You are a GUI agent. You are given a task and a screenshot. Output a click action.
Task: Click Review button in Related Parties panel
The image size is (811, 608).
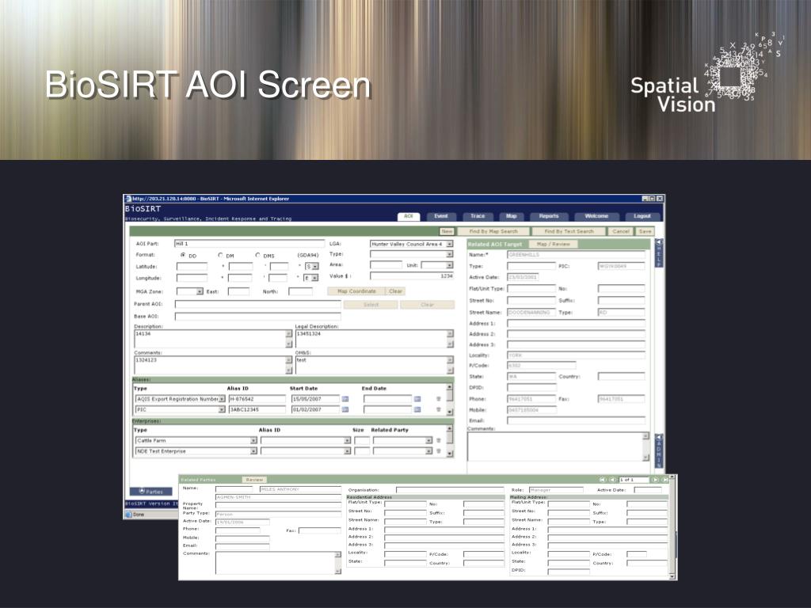click(254, 480)
